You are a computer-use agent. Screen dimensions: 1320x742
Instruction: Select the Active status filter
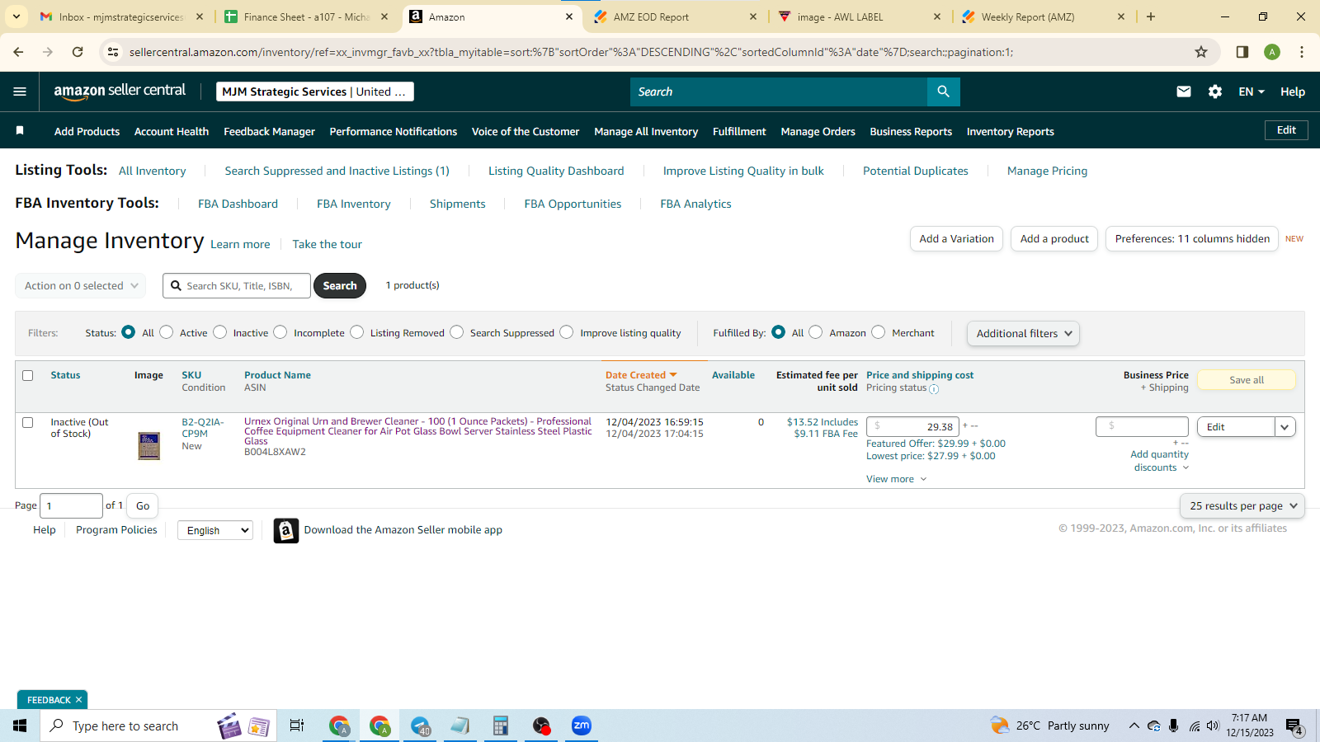[x=167, y=332]
